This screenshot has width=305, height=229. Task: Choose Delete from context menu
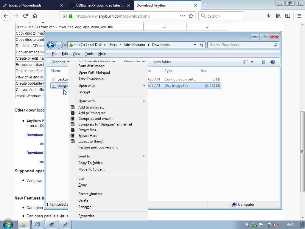pos(83,200)
